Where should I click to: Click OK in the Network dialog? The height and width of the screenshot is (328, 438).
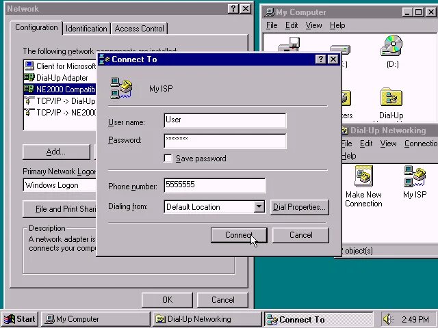(167, 300)
